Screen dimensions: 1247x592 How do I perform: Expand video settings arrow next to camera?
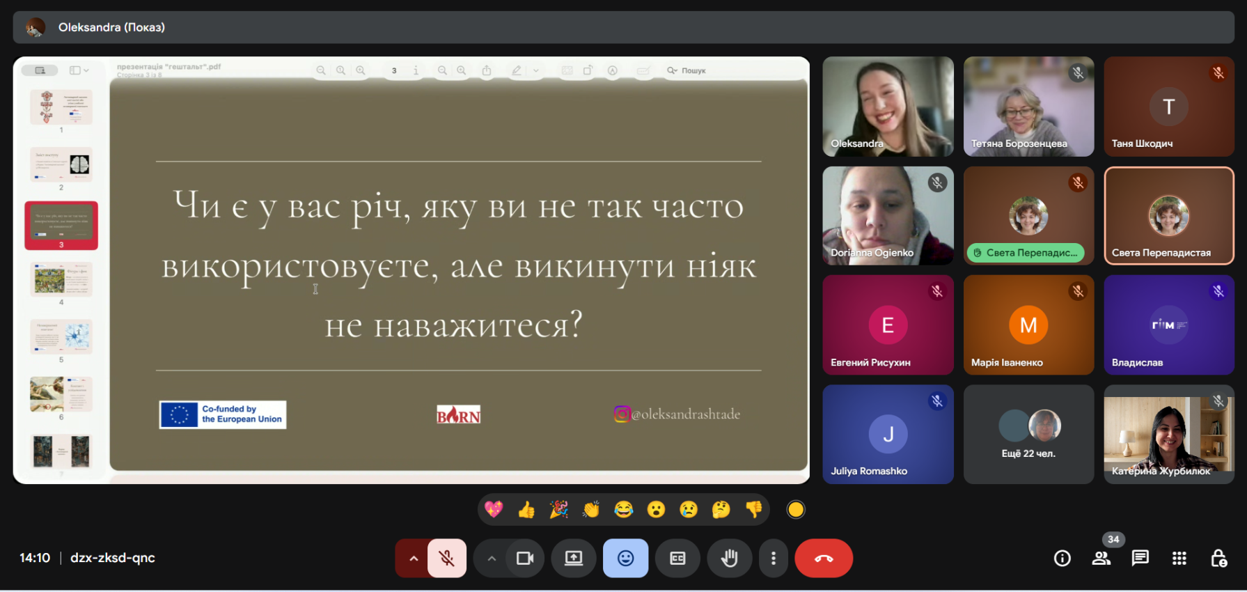click(492, 558)
